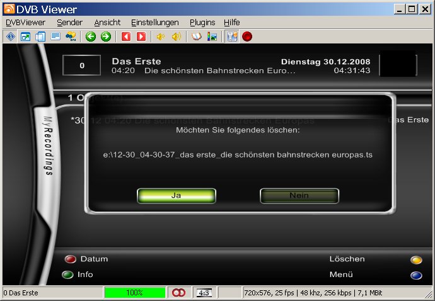
Task: Click the recording file path text in dialog
Action: tap(238, 155)
